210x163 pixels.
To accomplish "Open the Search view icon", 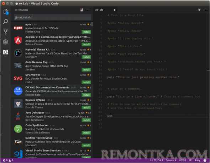I will pyautogui.click(x=5, y=22).
